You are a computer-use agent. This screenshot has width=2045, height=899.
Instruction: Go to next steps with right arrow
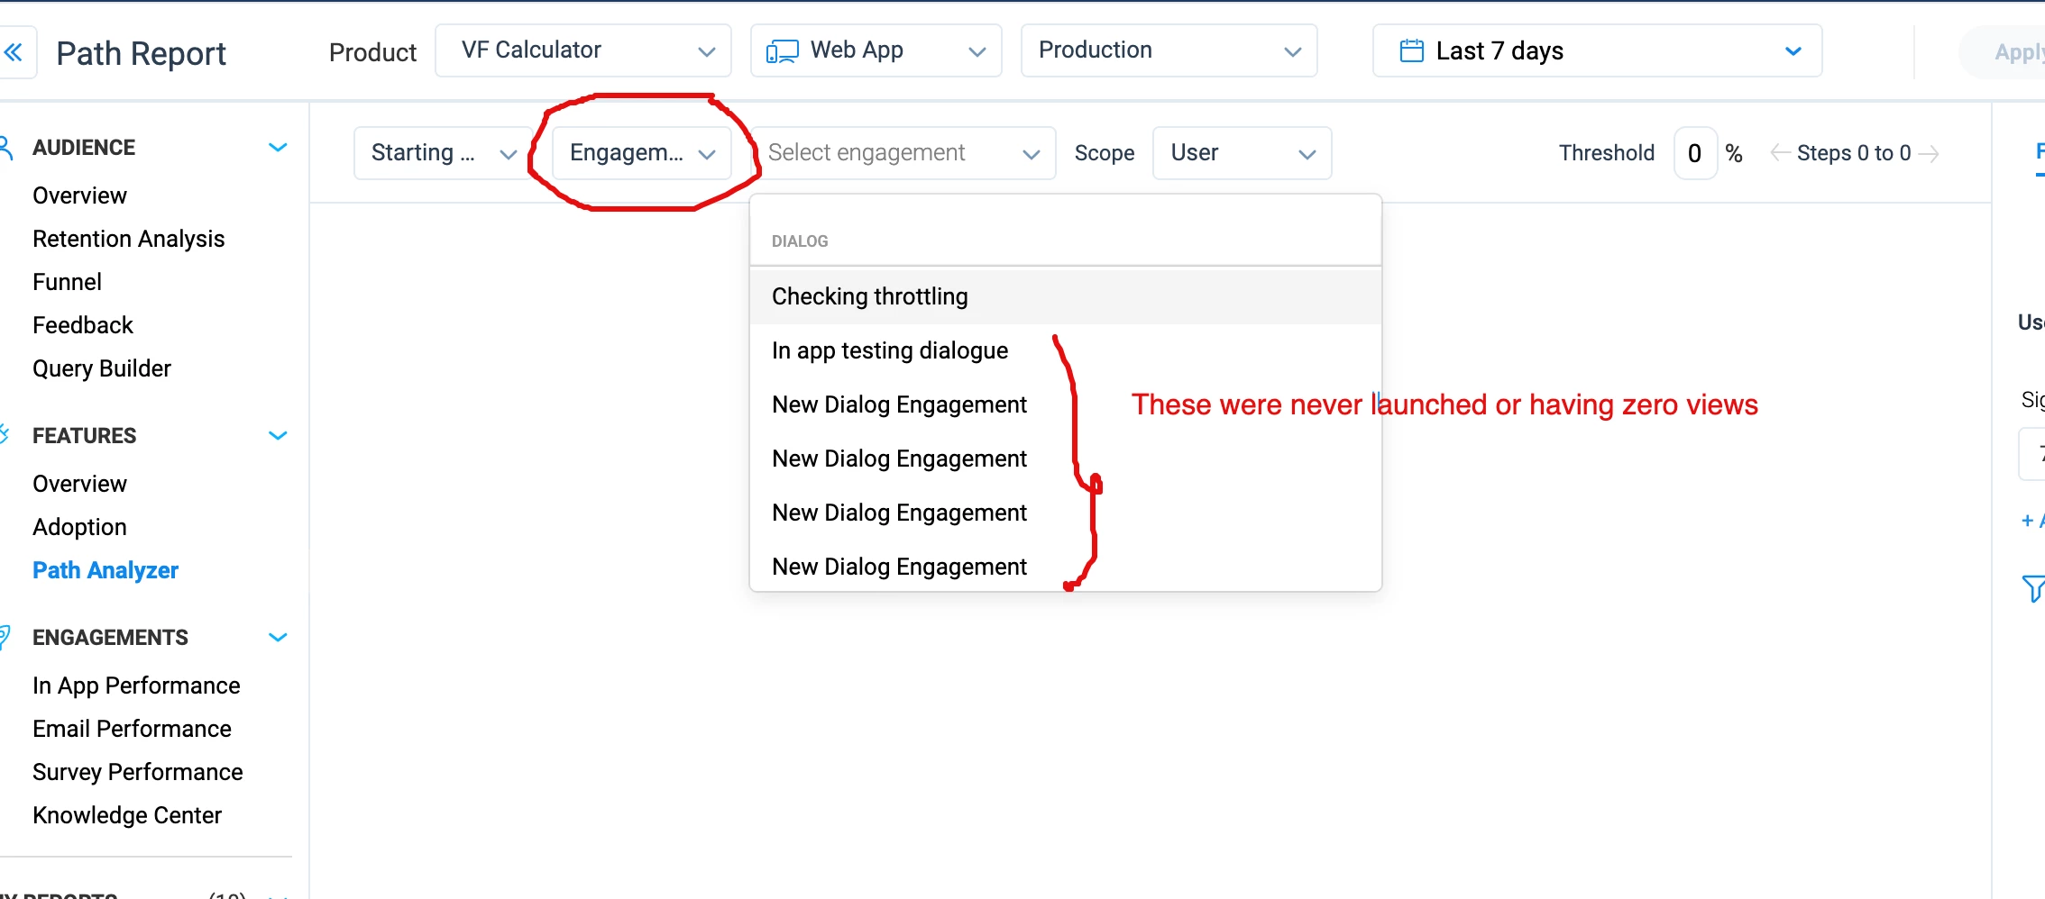pyautogui.click(x=1929, y=154)
